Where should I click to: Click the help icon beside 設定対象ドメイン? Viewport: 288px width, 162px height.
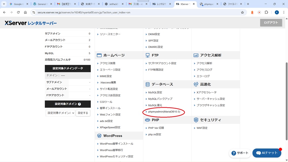[79, 104]
